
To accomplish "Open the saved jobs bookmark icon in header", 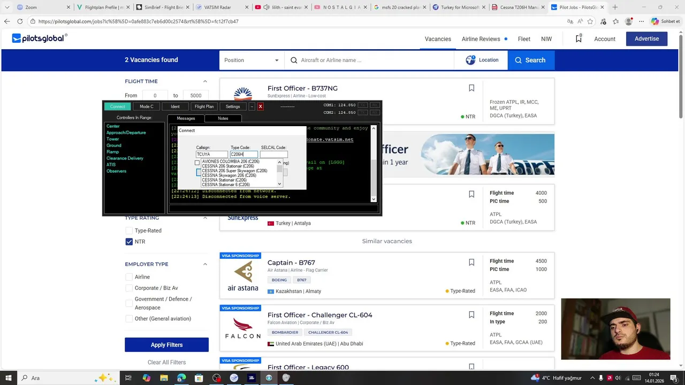I will [579, 38].
